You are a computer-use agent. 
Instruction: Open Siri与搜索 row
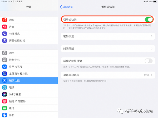click(29, 94)
